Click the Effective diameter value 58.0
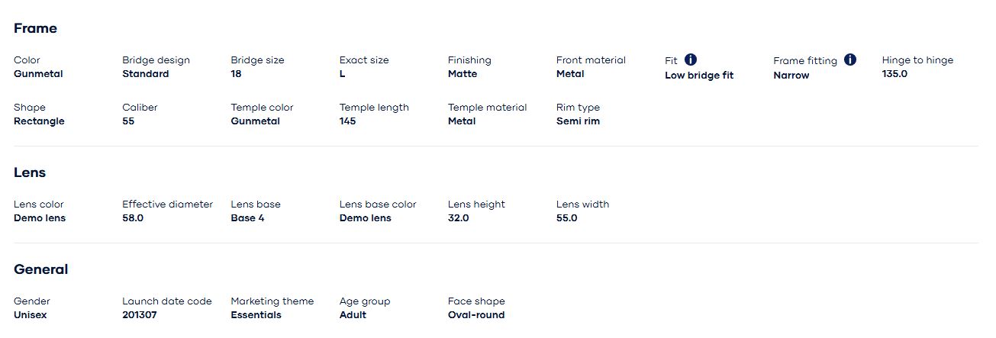 133,218
